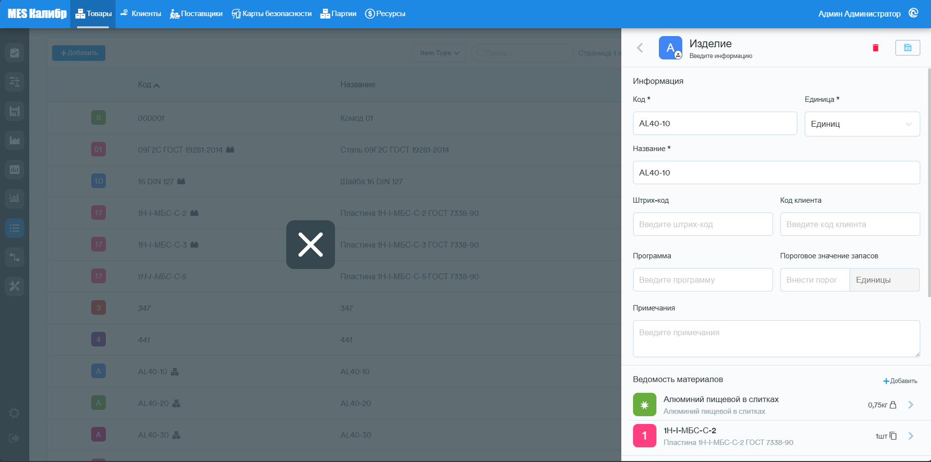Delete the item with red trash icon
The image size is (931, 462).
(x=875, y=48)
